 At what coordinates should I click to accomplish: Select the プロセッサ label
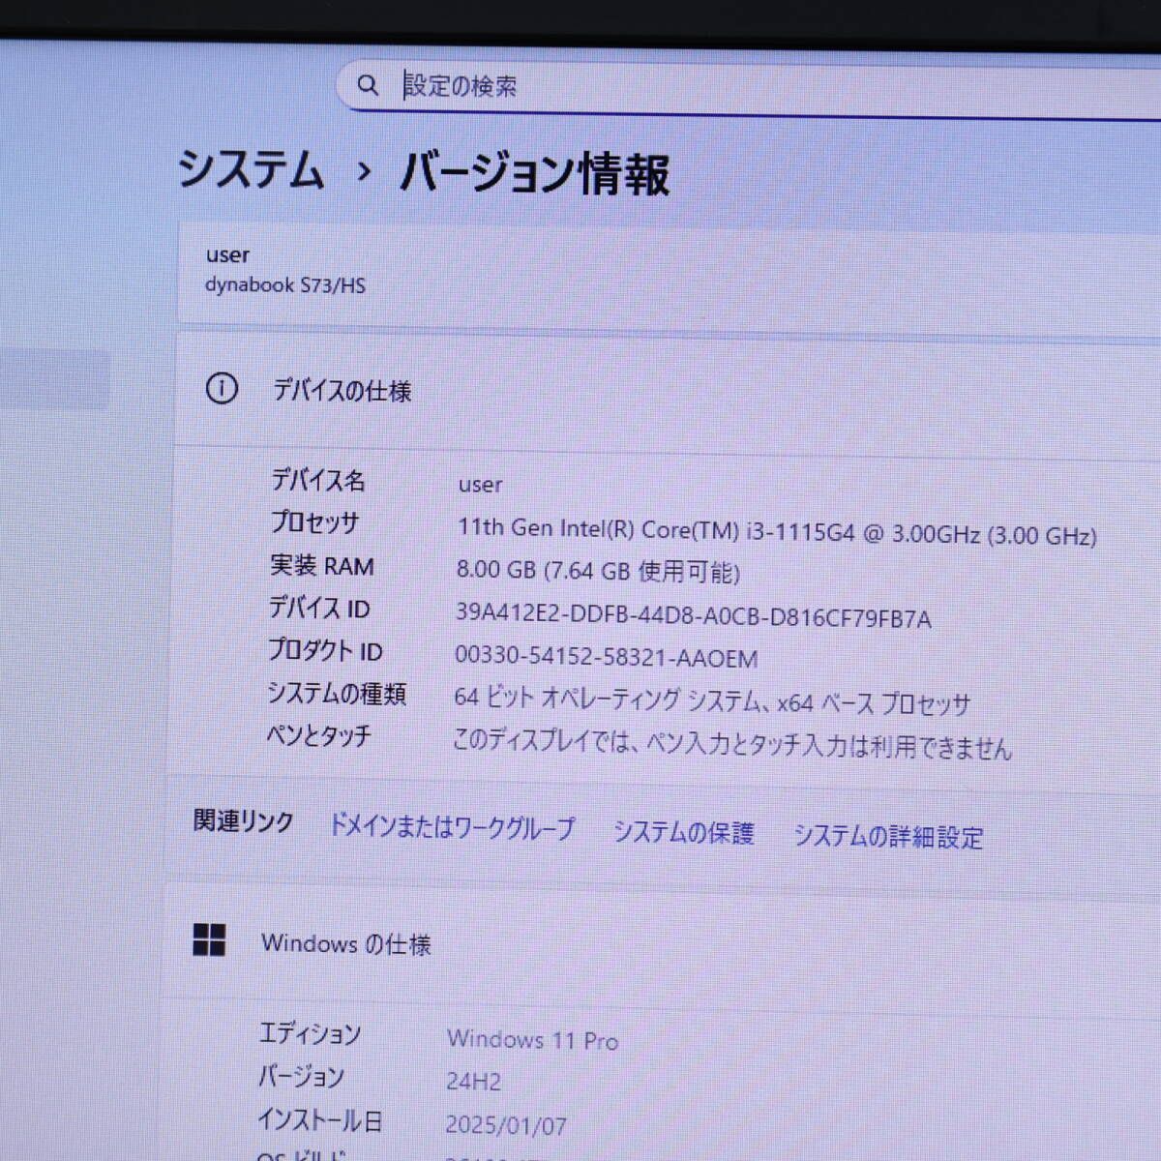(x=314, y=522)
